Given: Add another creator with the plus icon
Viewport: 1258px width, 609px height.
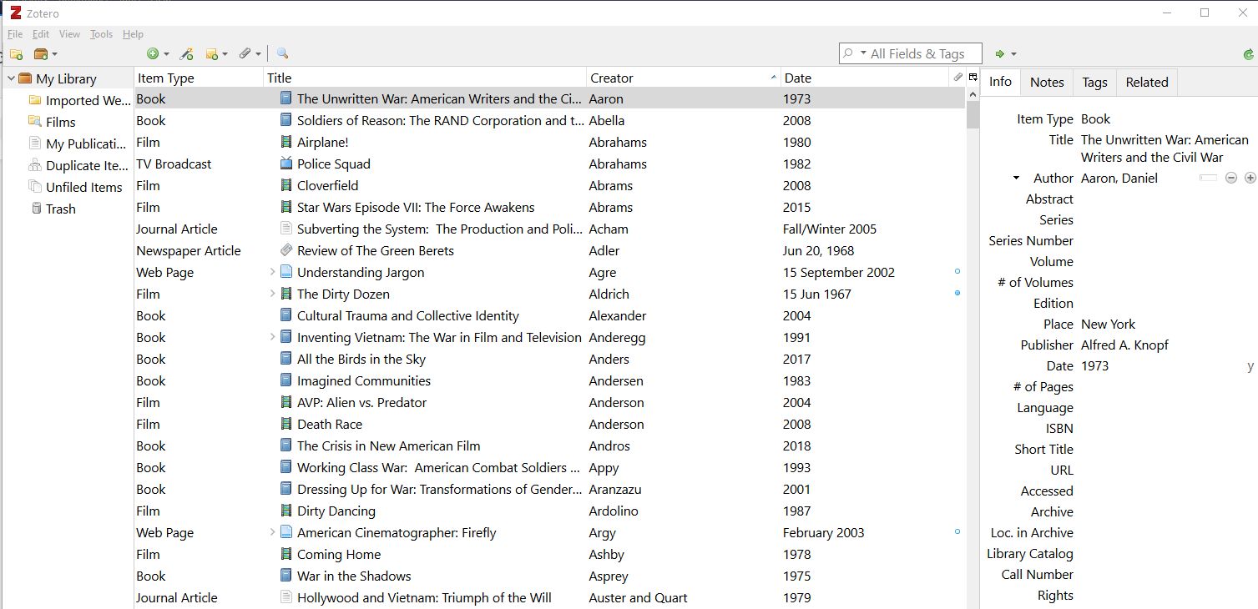Looking at the screenshot, I should pyautogui.click(x=1250, y=178).
